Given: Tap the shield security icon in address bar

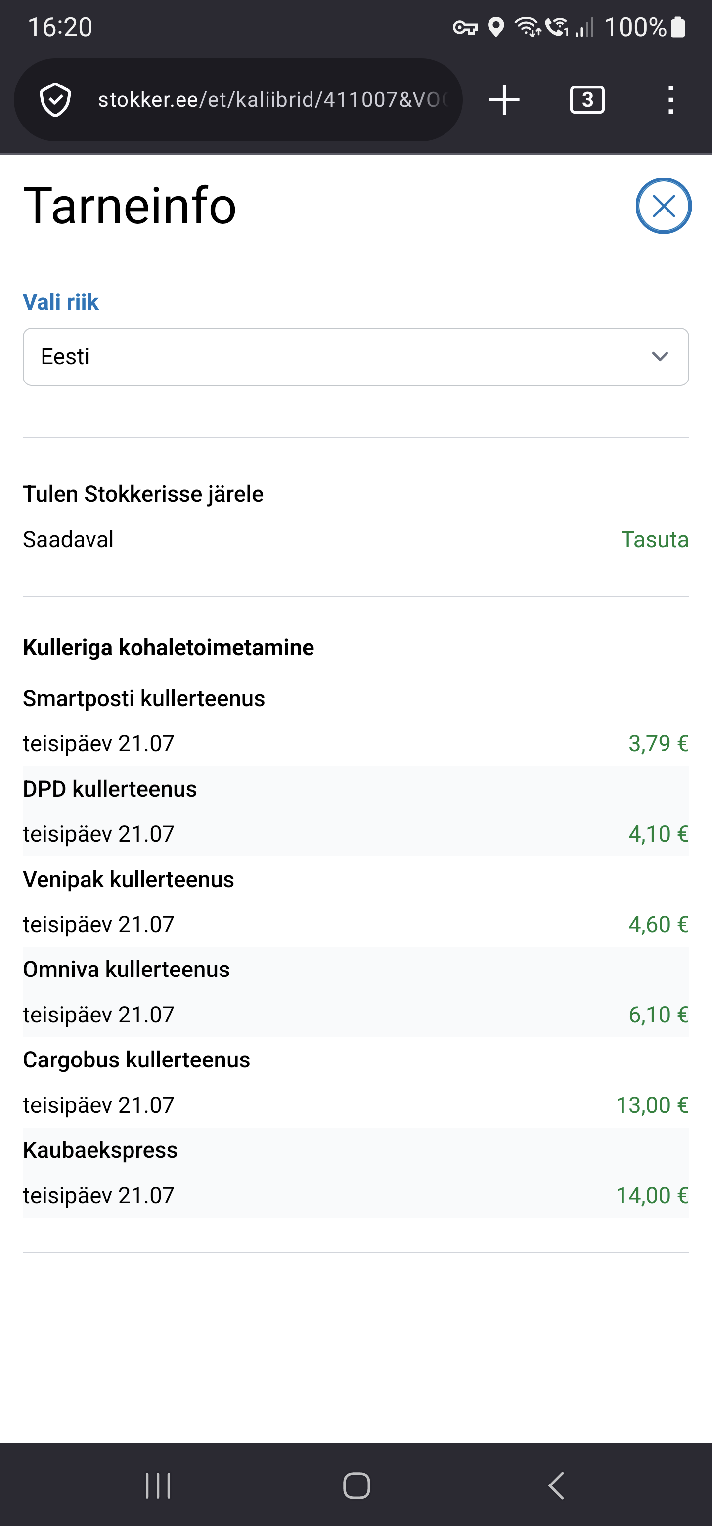Looking at the screenshot, I should 55,100.
